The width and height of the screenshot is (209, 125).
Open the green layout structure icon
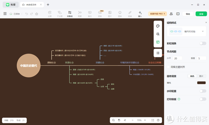(158, 42)
